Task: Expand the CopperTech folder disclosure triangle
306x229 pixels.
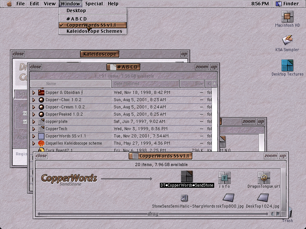Action: [x=34, y=129]
